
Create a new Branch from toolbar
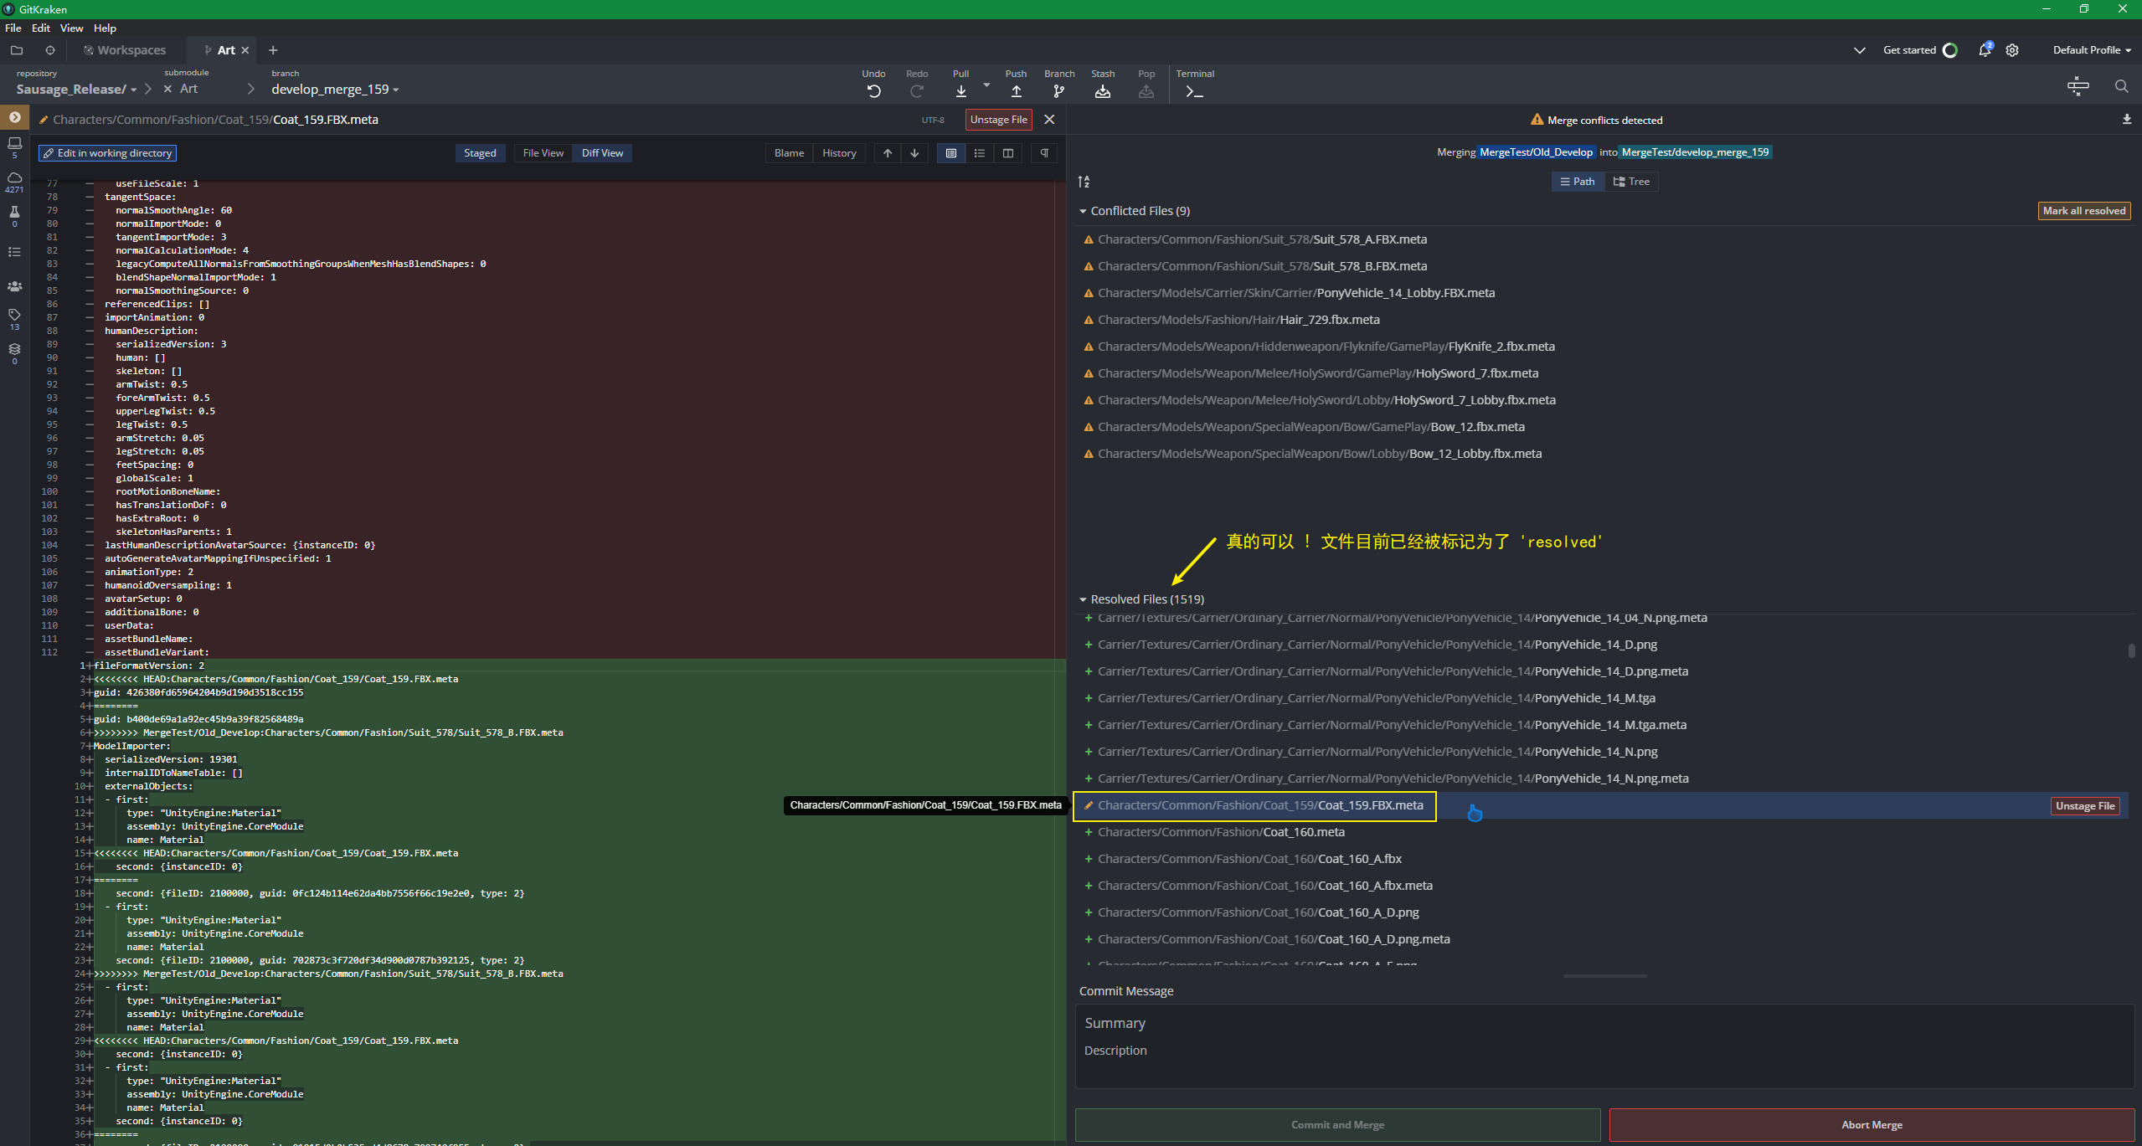(1058, 91)
